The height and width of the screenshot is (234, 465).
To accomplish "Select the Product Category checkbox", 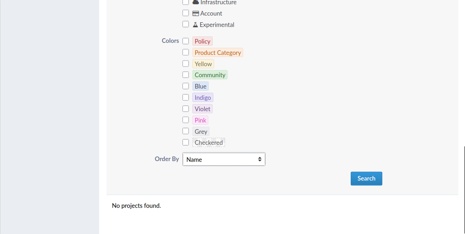I will click(x=186, y=52).
